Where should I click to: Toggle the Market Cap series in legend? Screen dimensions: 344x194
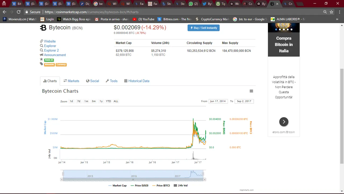point(117,185)
